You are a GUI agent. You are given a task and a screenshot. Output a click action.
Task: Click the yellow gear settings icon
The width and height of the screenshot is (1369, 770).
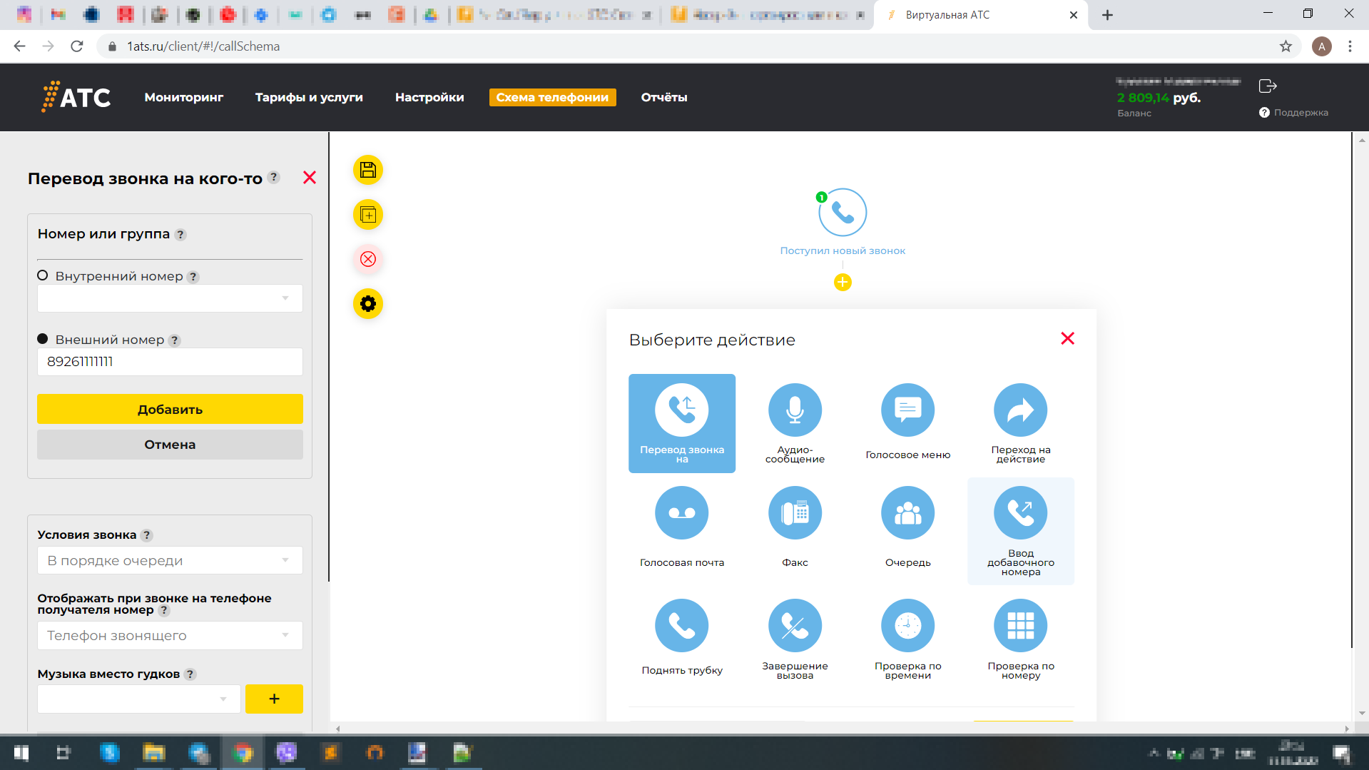(x=368, y=304)
